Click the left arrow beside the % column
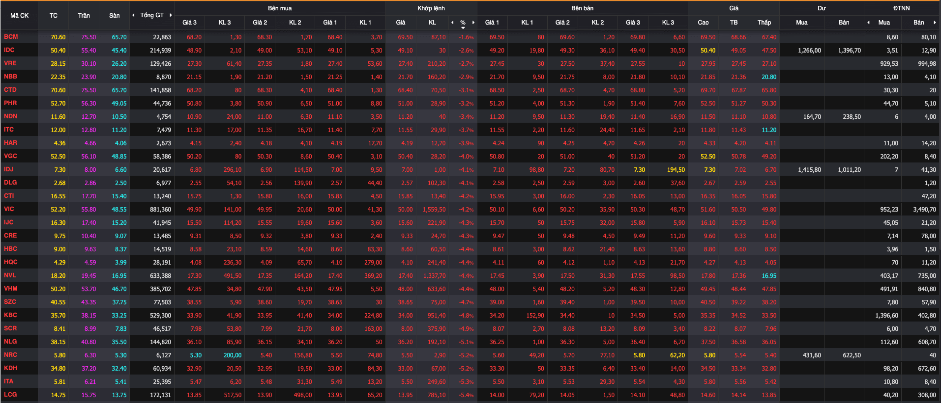This screenshot has height=403, width=941. [x=452, y=23]
